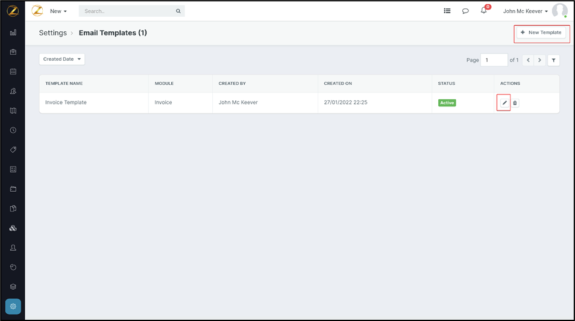Open the bar chart dashboard sidebar icon
Image resolution: width=575 pixels, height=321 pixels.
point(13,32)
